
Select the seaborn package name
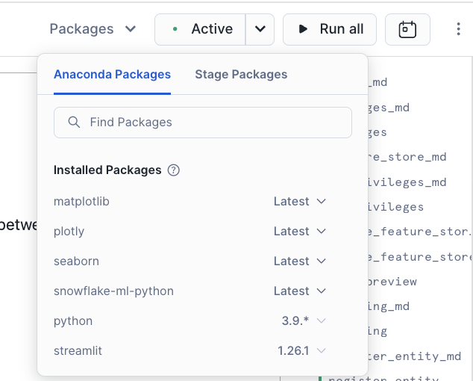[76, 261]
